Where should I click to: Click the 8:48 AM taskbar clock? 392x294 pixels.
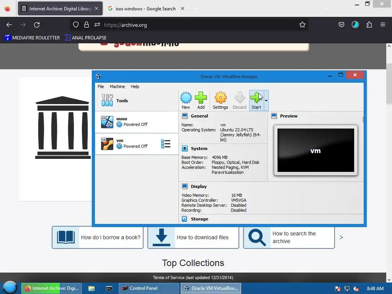[375, 289]
